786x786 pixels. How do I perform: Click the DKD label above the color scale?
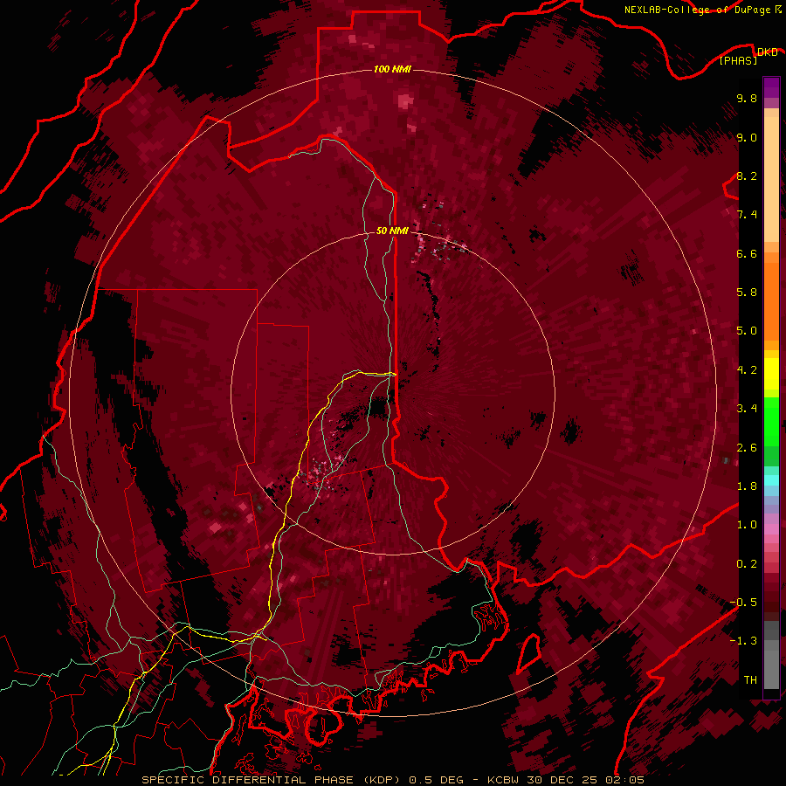[767, 52]
